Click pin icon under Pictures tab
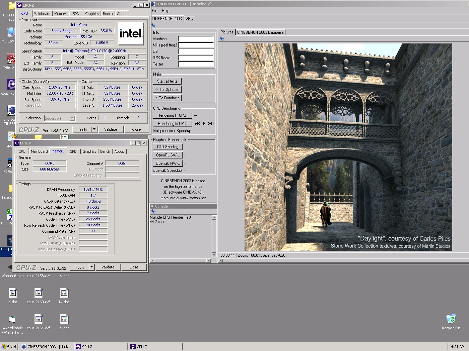The height and width of the screenshot is (351, 469). tap(222, 39)
